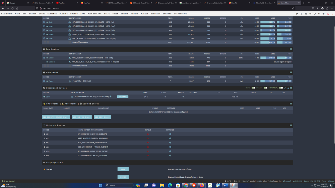
Task: Open the help question mark icon
Action: click(324, 14)
